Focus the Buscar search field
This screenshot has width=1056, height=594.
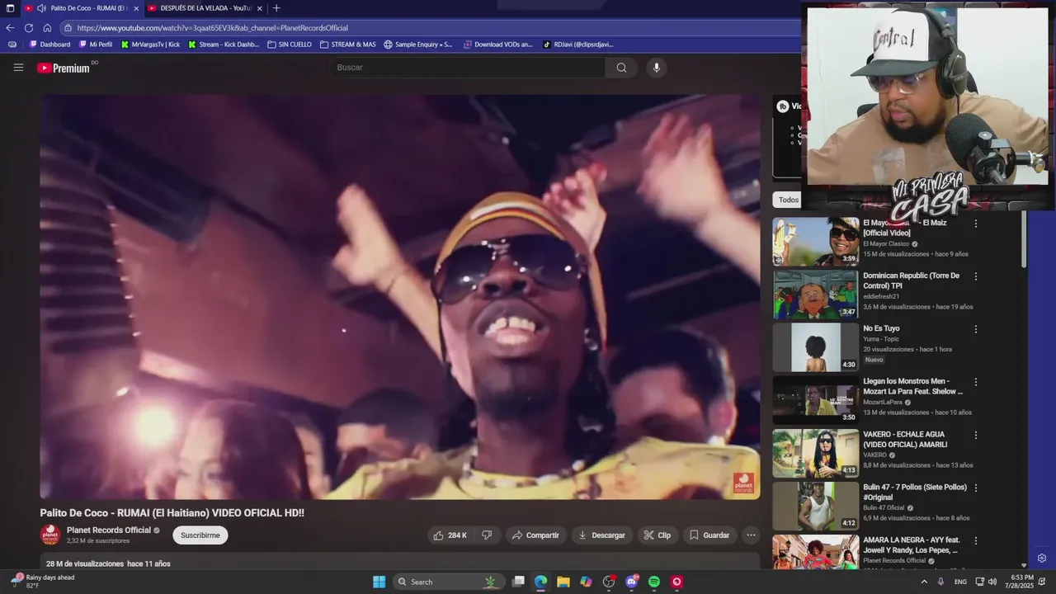[467, 68]
